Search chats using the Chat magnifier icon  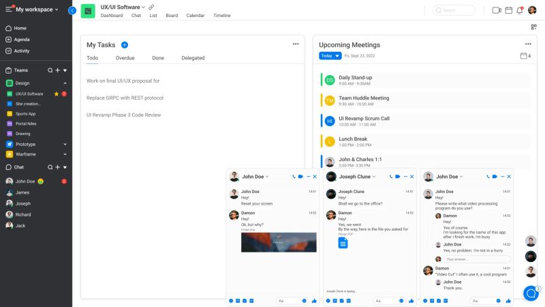point(50,167)
